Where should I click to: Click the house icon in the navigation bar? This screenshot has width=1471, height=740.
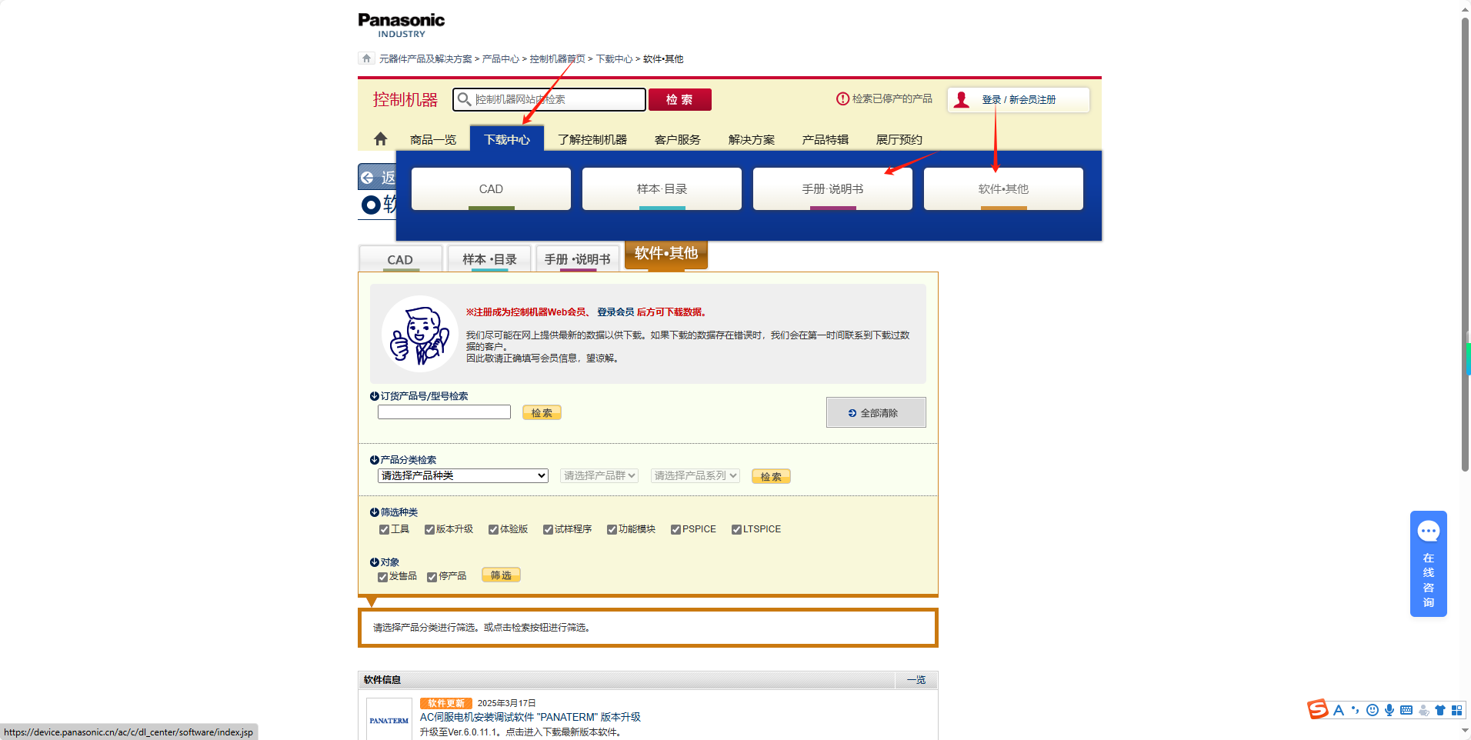[x=380, y=139]
